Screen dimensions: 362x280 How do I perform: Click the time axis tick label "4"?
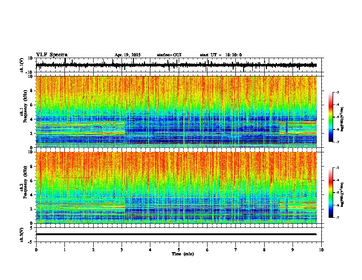click(x=150, y=250)
